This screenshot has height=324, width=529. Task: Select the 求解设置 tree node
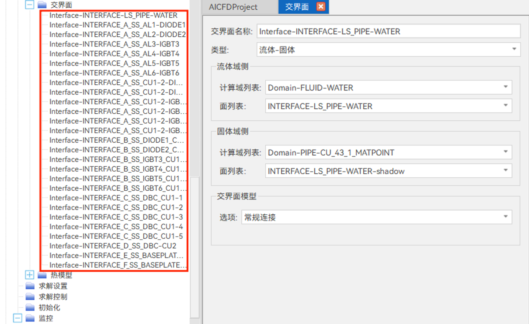coord(53,286)
